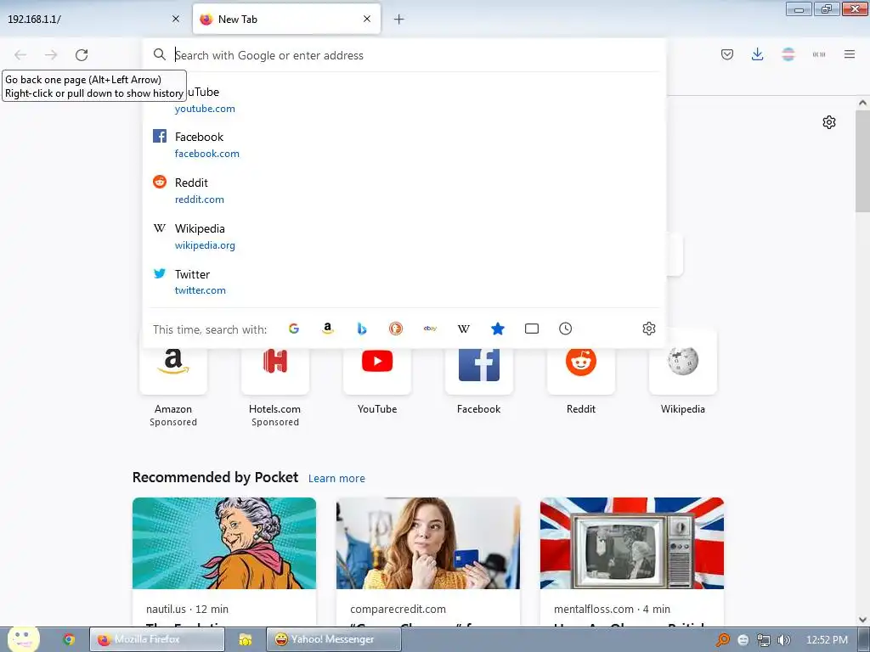The image size is (870, 652).
Task: Search this time with Wikipedia icon
Action: (x=464, y=329)
